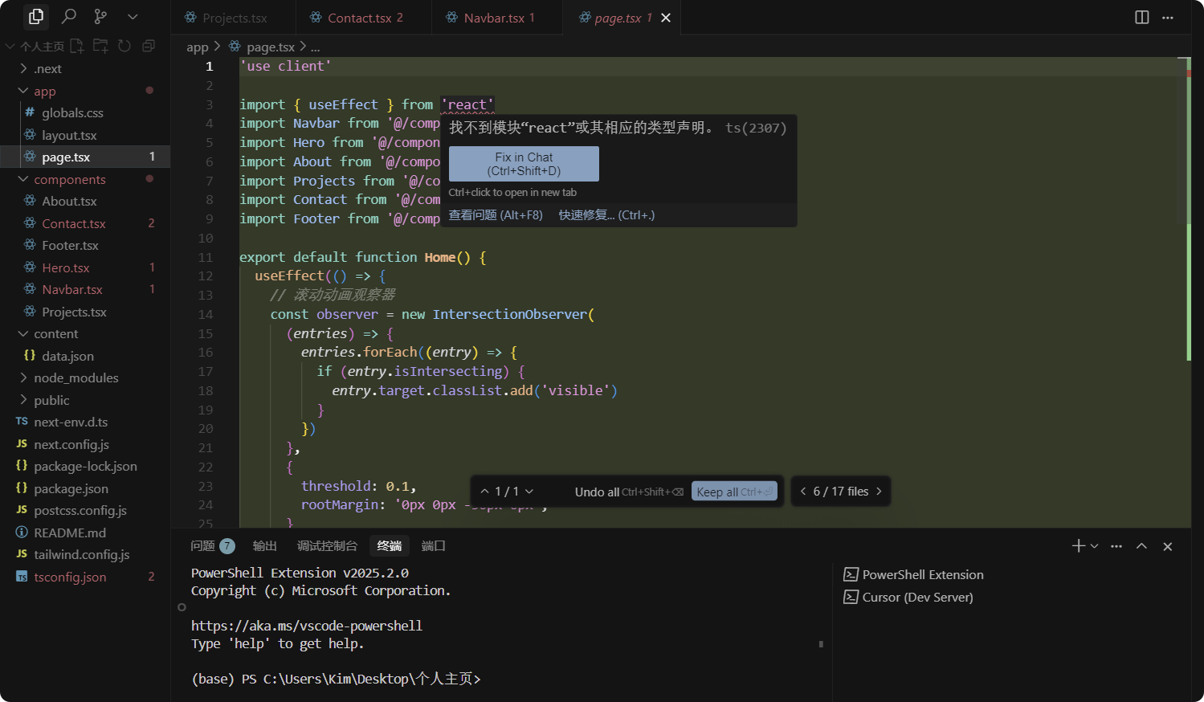Screen dimensions: 1204x702
Task: Maximize the panel using the up chevron
Action: coord(1141,546)
